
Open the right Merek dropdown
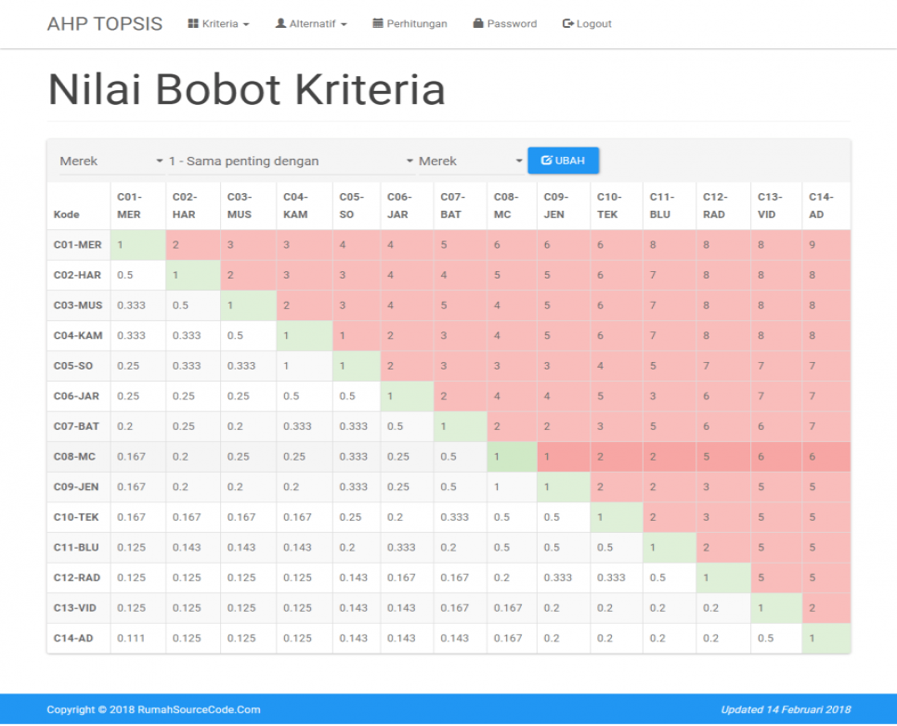(471, 160)
